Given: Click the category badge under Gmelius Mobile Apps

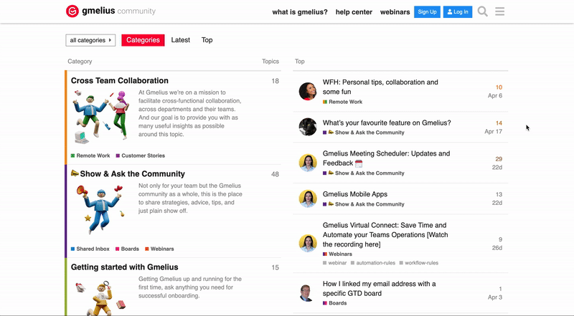Looking at the screenshot, I should point(364,204).
